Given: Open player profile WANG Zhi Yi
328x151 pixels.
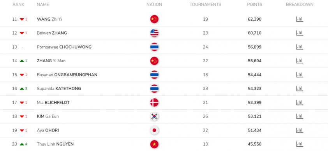Looking at the screenshot, I should click(x=49, y=19).
